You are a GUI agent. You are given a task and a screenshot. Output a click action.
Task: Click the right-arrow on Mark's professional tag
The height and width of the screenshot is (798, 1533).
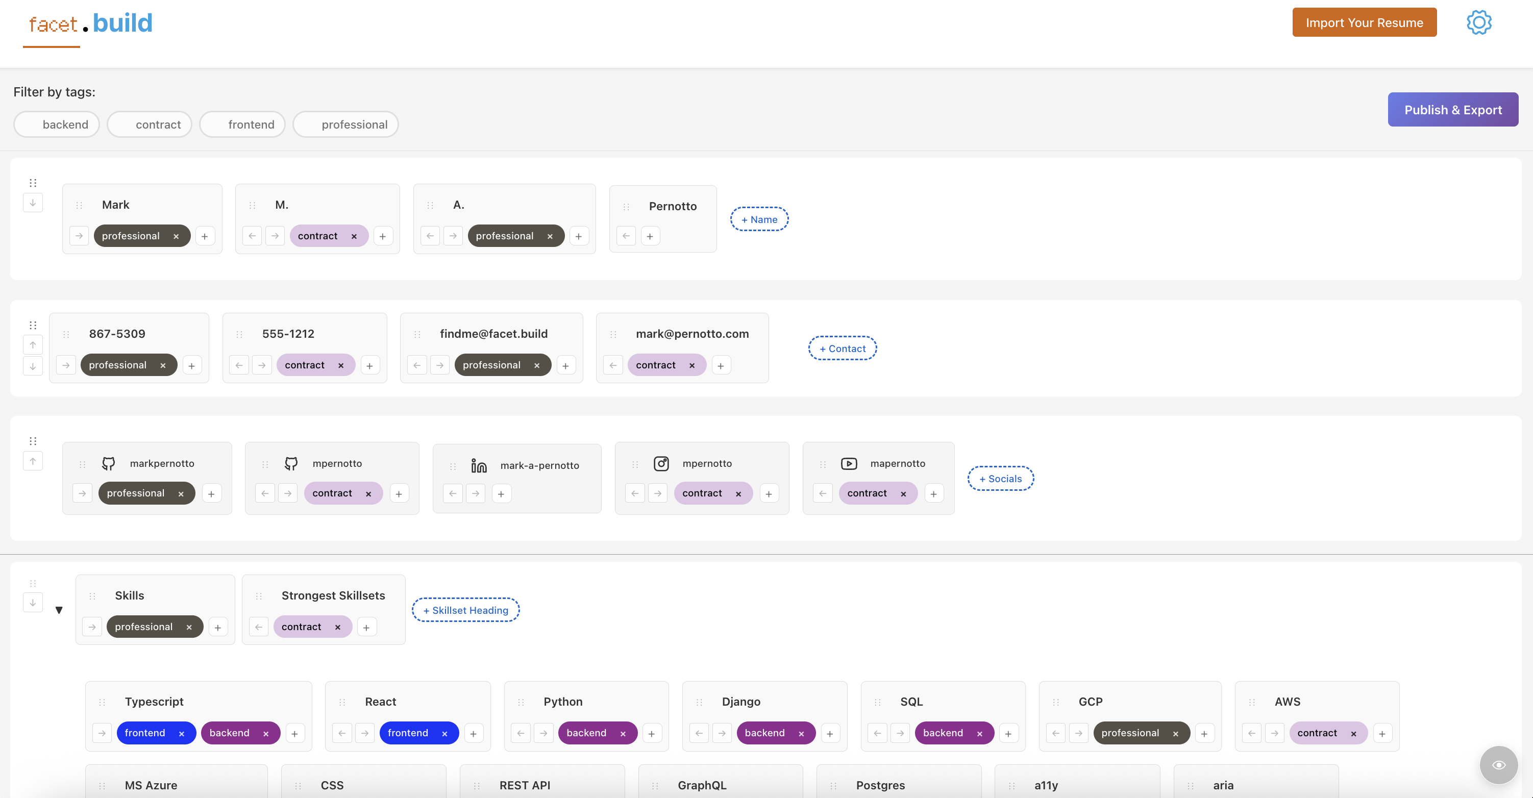coord(79,236)
